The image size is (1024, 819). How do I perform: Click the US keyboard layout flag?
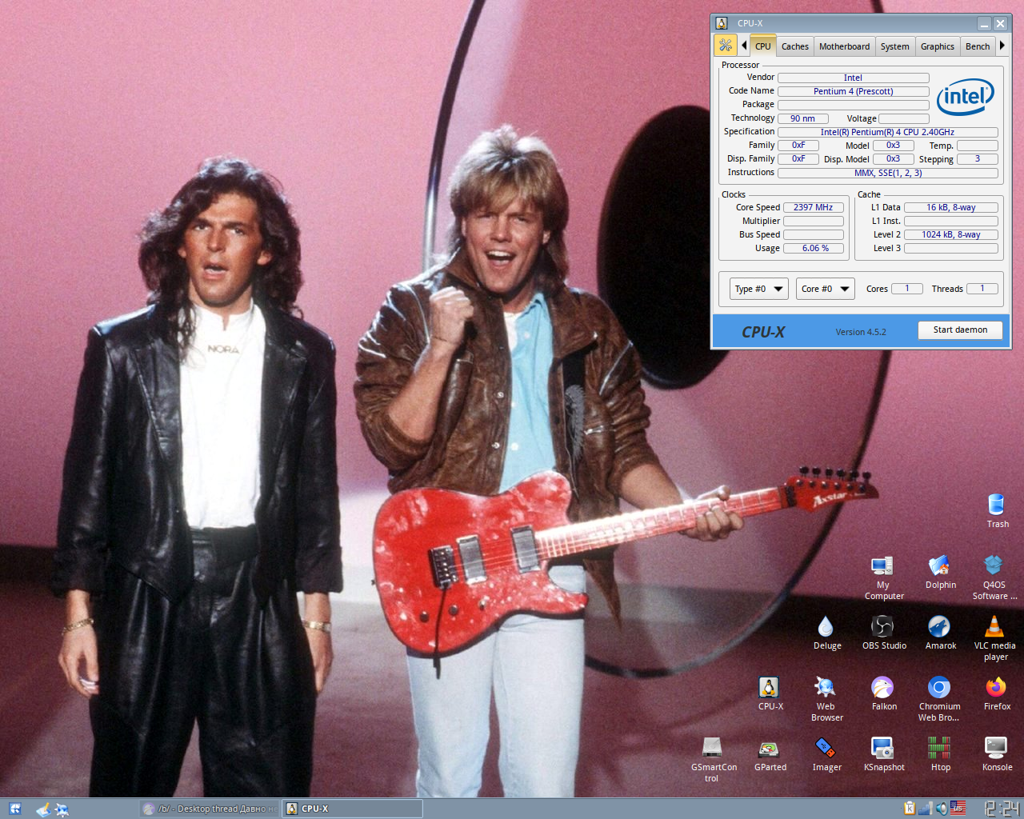click(958, 809)
